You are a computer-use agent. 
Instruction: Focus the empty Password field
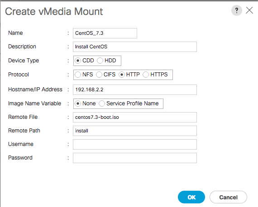135,158
